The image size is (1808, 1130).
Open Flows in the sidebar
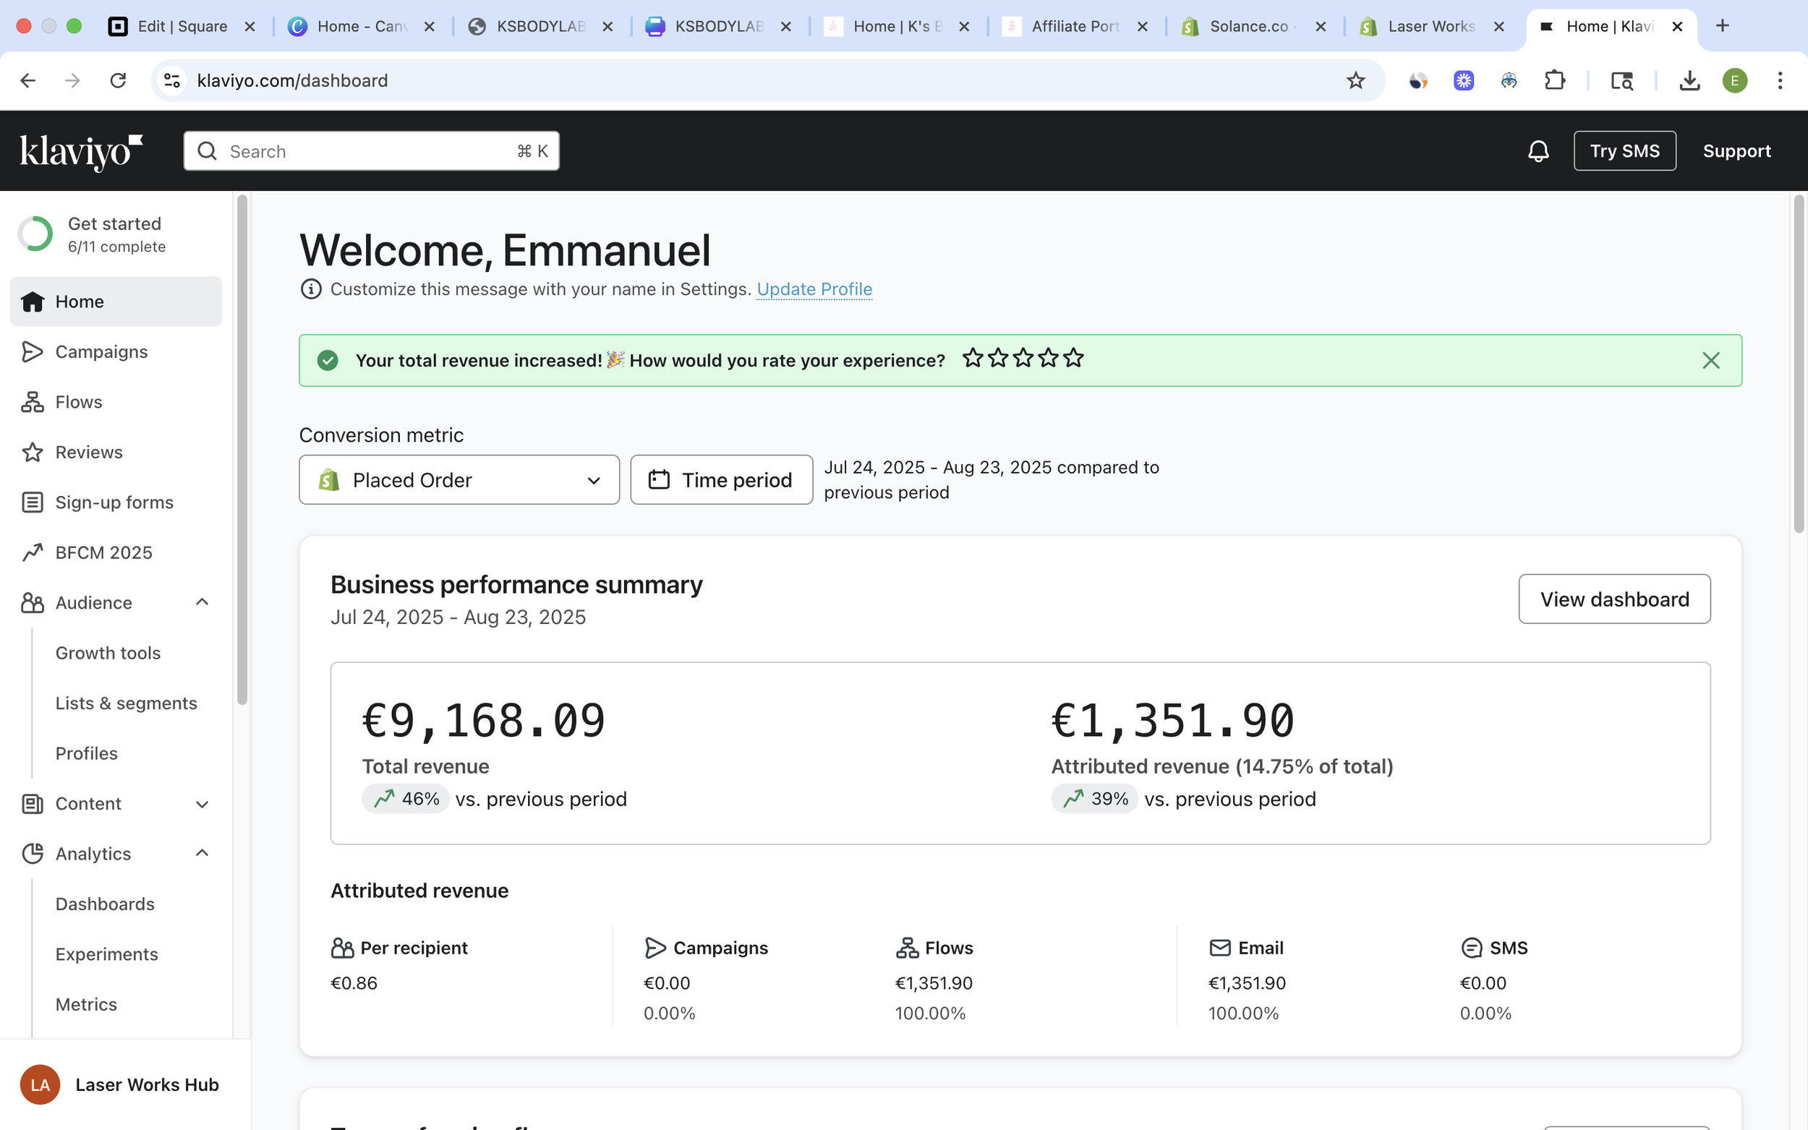(79, 402)
